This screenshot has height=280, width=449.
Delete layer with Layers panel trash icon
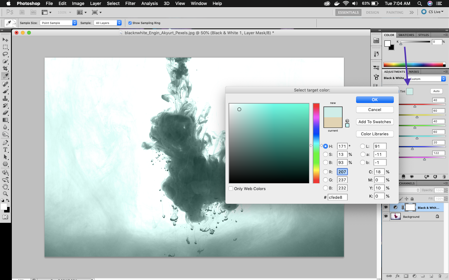click(x=440, y=276)
